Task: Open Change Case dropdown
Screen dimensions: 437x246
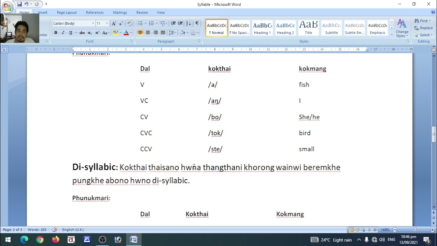Action: pyautogui.click(x=105, y=33)
